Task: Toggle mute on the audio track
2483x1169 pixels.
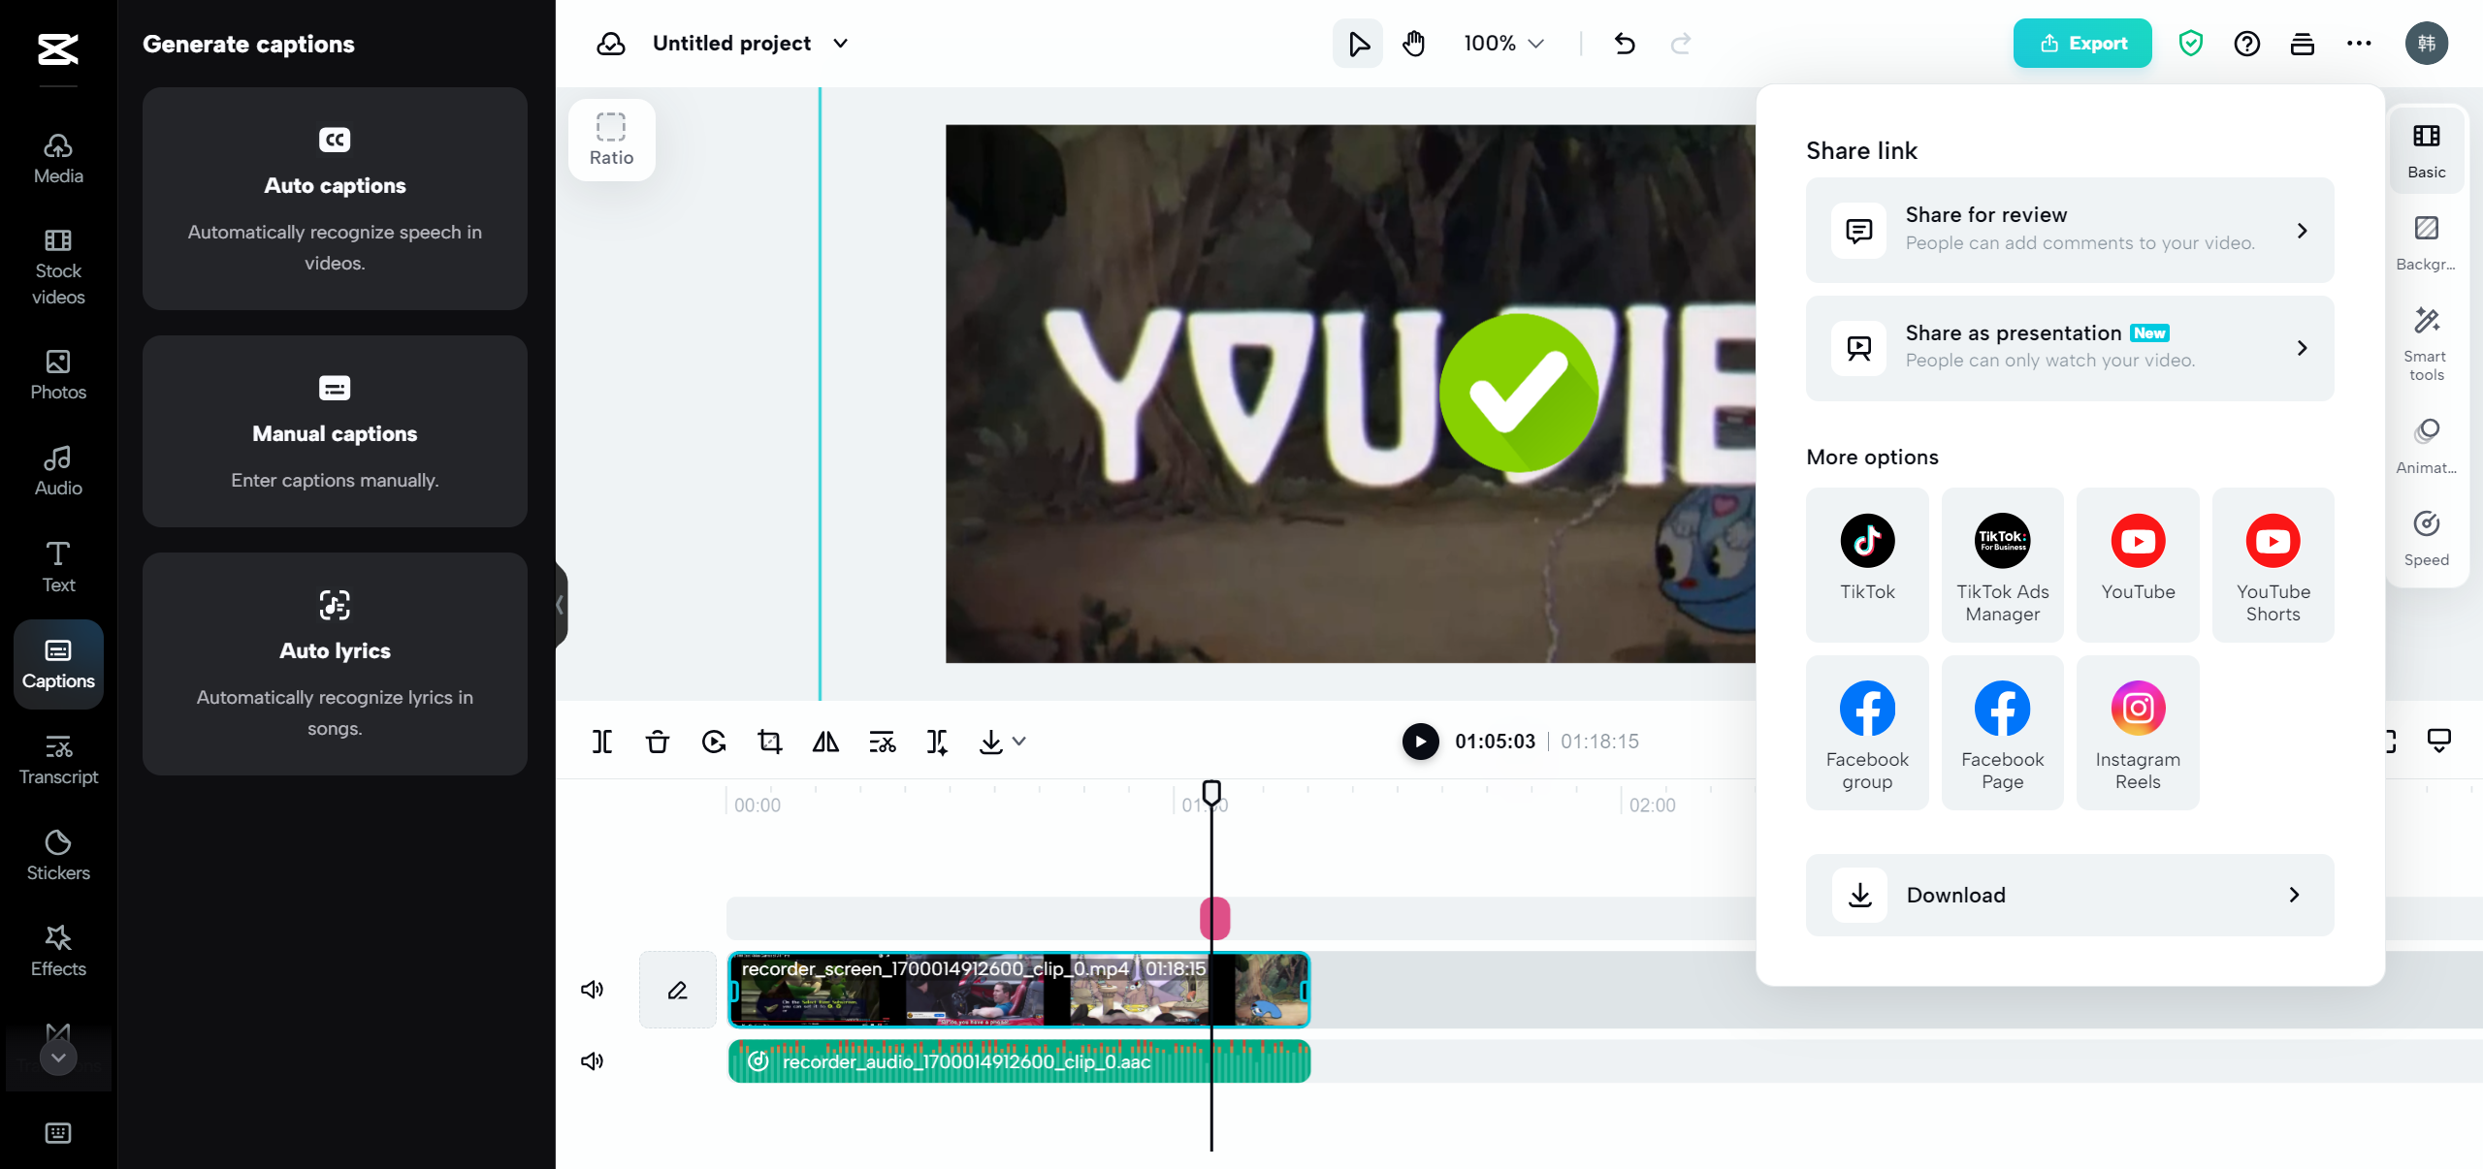Action: pyautogui.click(x=594, y=1061)
